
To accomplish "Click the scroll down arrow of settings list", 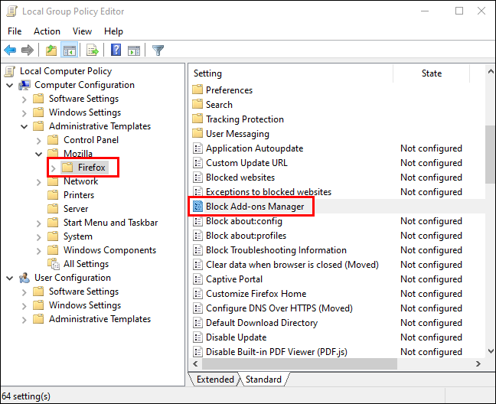I will [491, 351].
